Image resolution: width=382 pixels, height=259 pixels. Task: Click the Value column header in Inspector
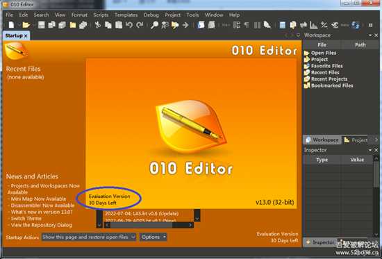(x=357, y=160)
